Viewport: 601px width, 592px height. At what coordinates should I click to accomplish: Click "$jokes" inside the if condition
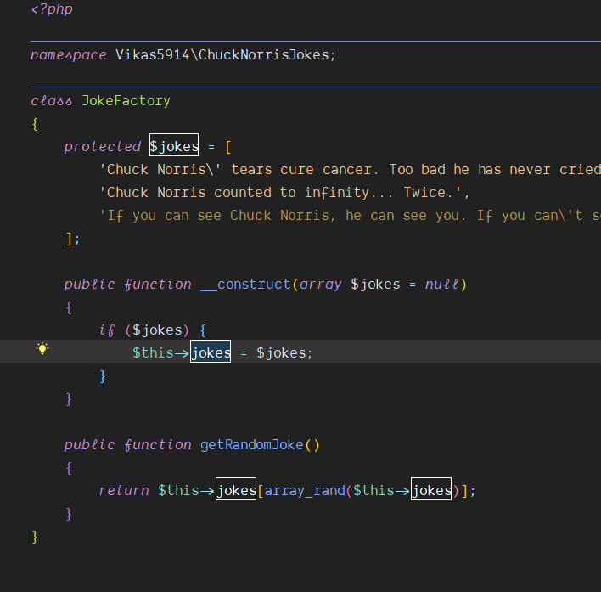tap(157, 330)
